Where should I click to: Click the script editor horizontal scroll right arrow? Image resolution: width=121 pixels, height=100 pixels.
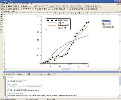pyautogui.click(x=118, y=97)
